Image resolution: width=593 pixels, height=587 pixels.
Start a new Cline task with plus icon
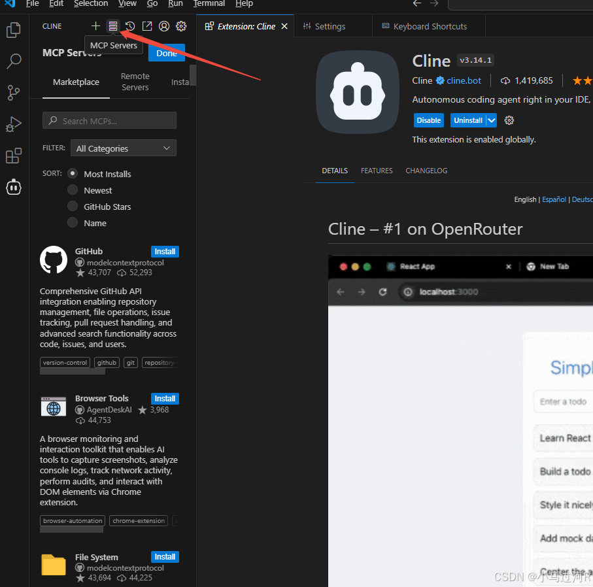tap(95, 26)
